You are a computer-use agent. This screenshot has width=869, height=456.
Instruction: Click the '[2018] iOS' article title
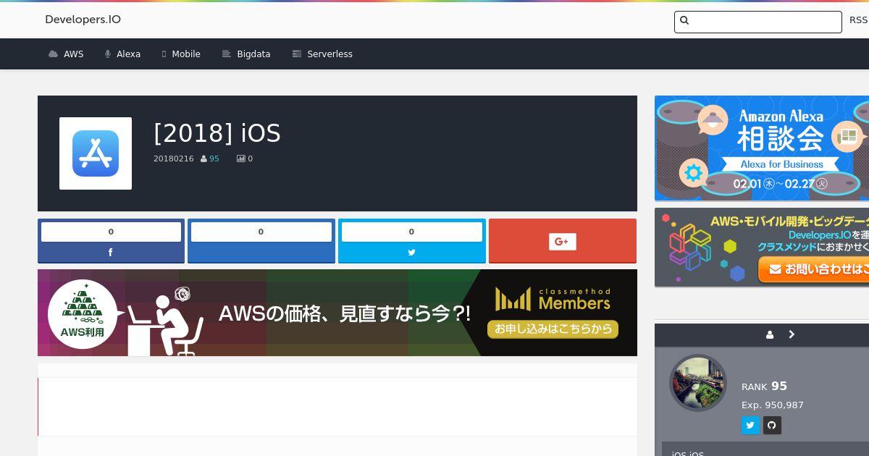pyautogui.click(x=217, y=133)
